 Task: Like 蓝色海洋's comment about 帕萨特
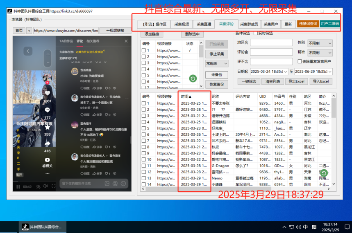107,147
